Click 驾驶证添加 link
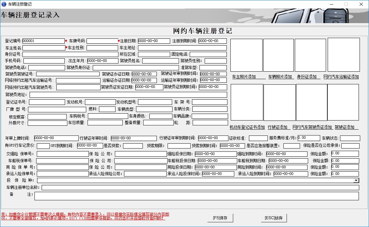This screenshot has height=227, width=369. pyautogui.click(x=345, y=127)
